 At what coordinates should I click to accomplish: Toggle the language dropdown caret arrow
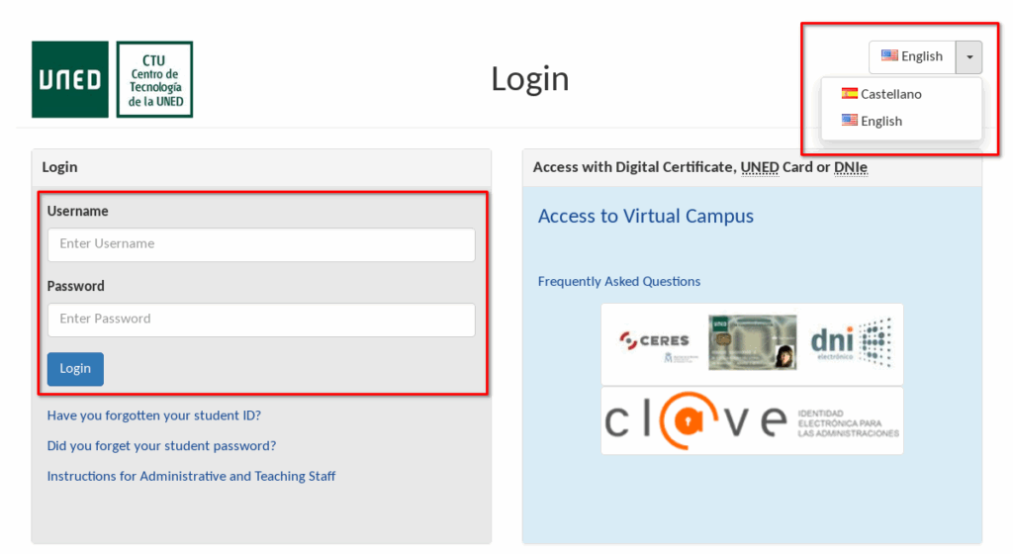[x=969, y=56]
